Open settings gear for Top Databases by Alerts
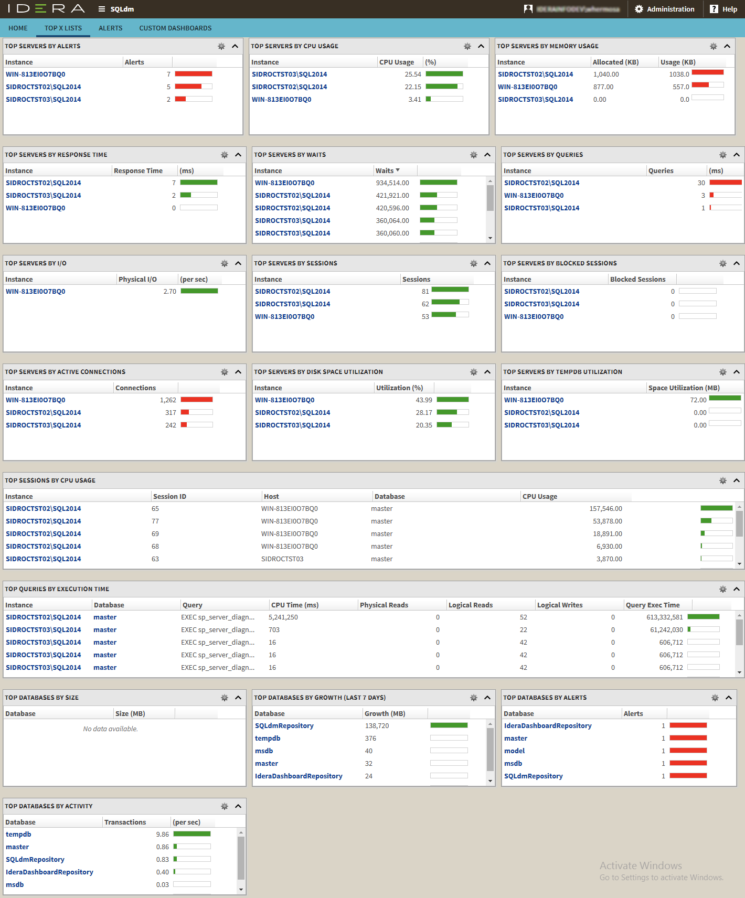This screenshot has width=745, height=898. [x=715, y=698]
